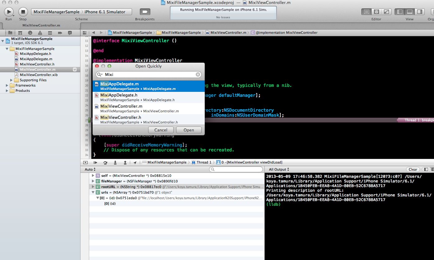This screenshot has height=260, width=434.
Task: Expand the self variable row
Action: 93,176
